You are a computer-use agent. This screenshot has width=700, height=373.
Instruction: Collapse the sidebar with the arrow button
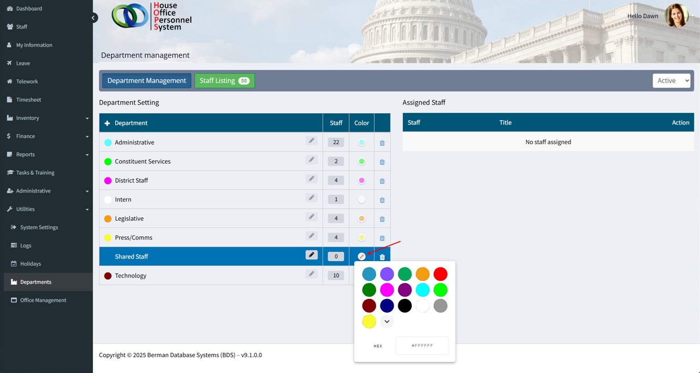point(94,18)
